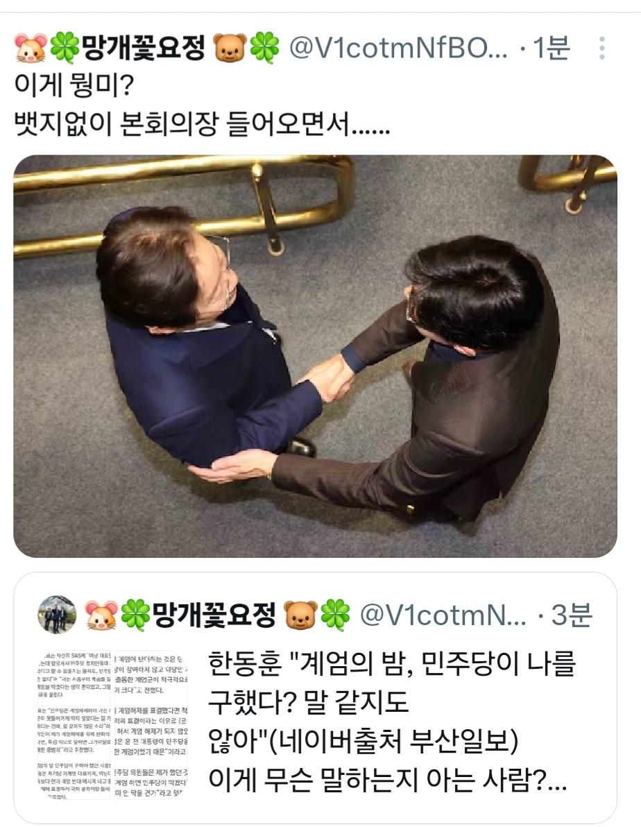Screen dimensions: 641x827
Task: Open the newspaper article thumbnail in quoted tweet
Action: (x=113, y=725)
